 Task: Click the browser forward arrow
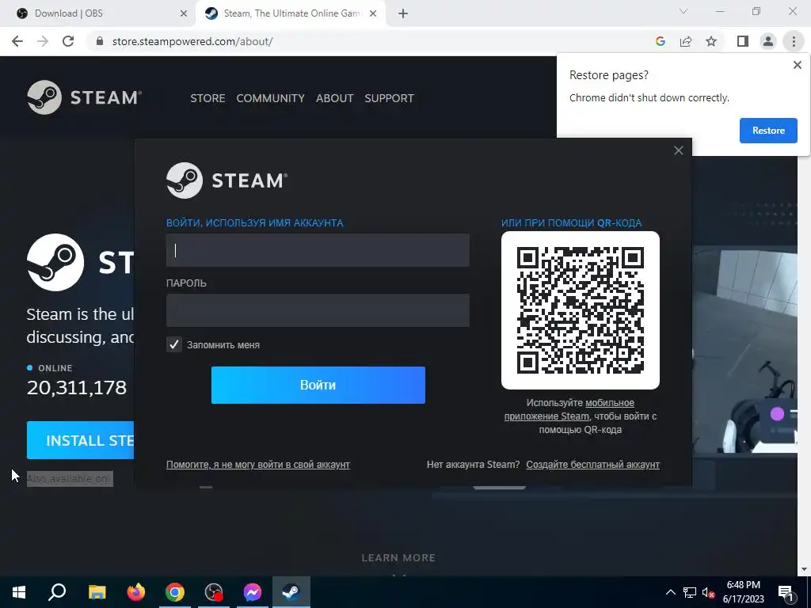click(x=43, y=41)
